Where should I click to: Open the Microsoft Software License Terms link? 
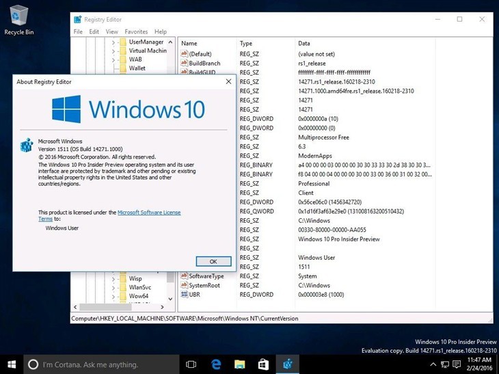click(x=149, y=213)
